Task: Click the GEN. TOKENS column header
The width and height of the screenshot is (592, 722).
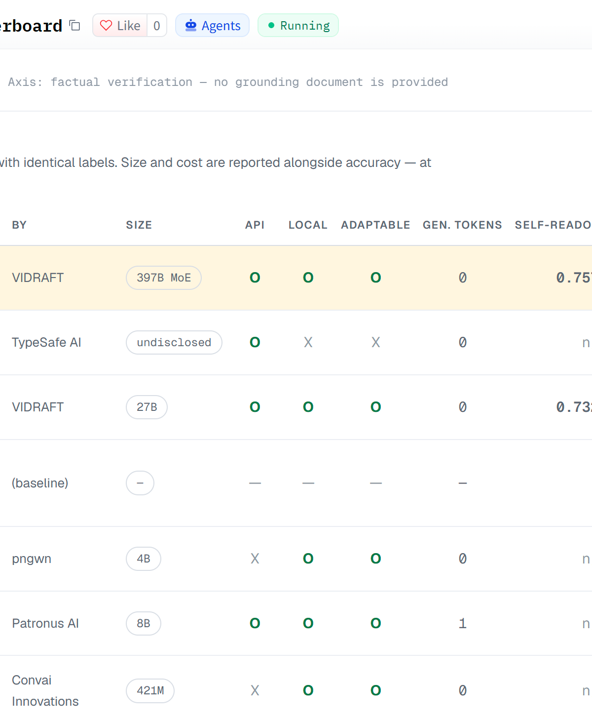Action: coord(462,225)
